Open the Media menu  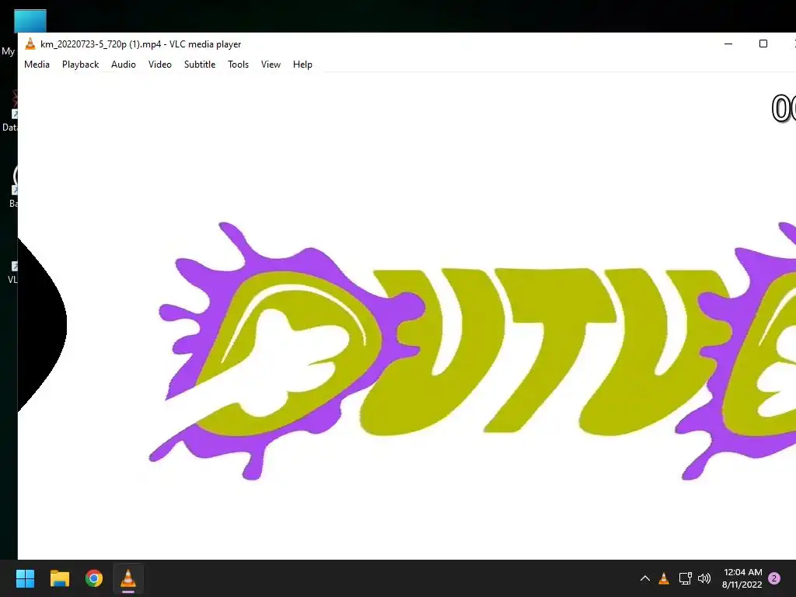(x=37, y=65)
